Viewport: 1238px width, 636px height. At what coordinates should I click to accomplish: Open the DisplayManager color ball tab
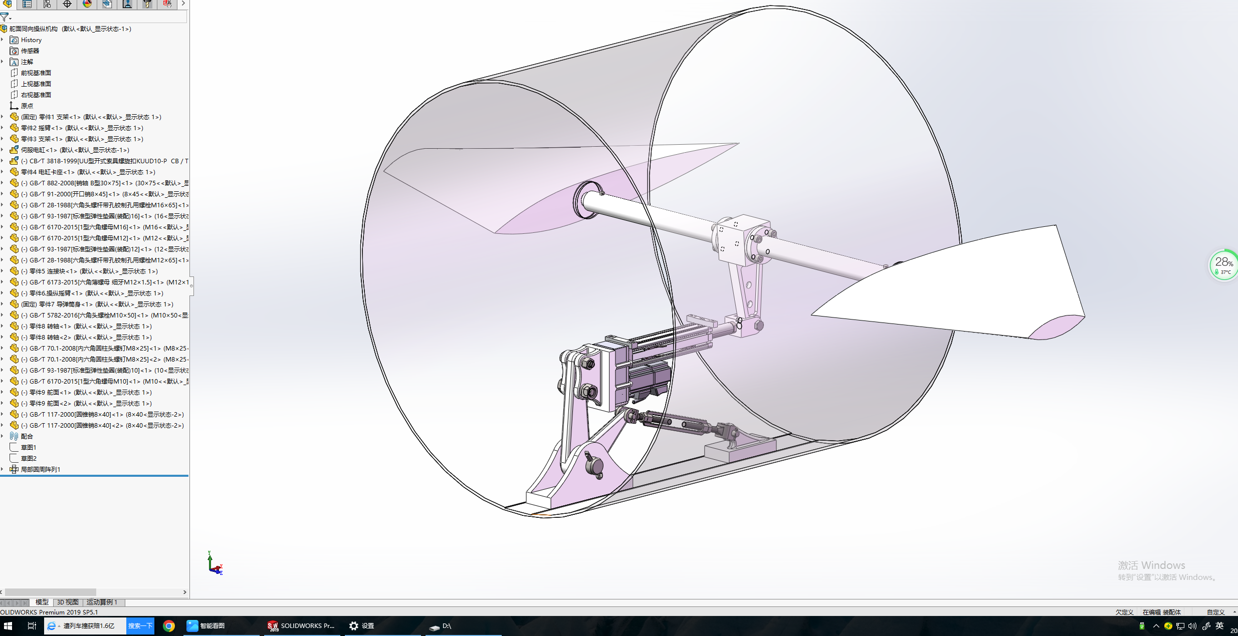click(87, 4)
